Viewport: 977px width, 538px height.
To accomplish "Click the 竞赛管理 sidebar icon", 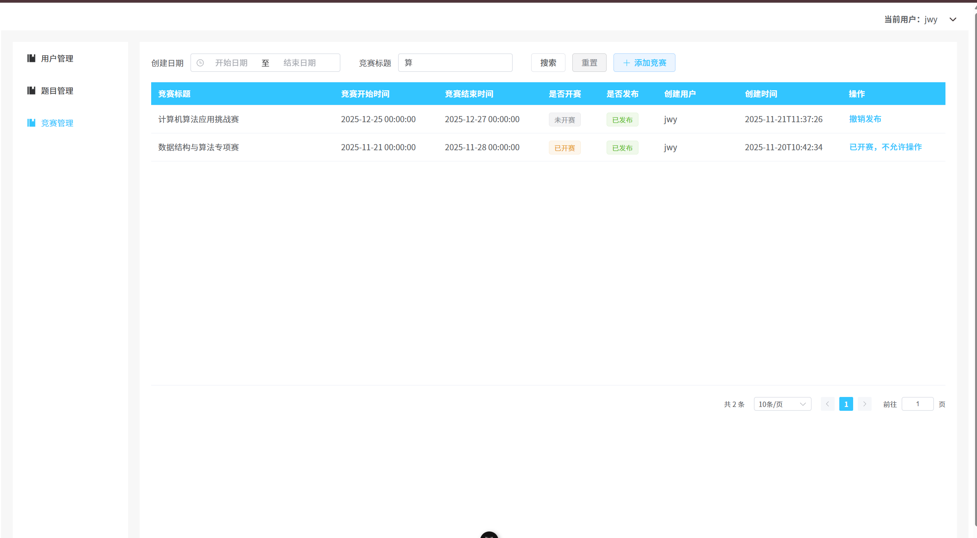I will point(31,123).
